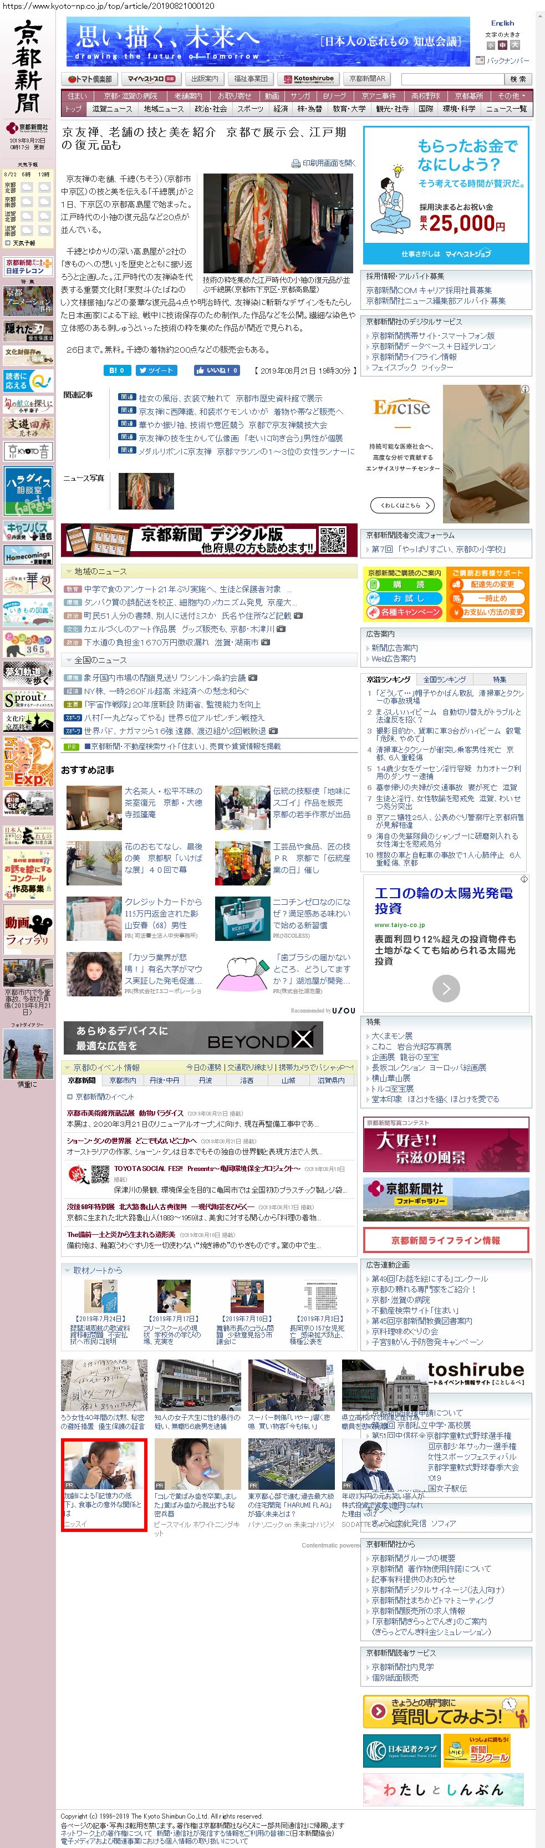Open the kimono exhibition article photo

click(278, 223)
